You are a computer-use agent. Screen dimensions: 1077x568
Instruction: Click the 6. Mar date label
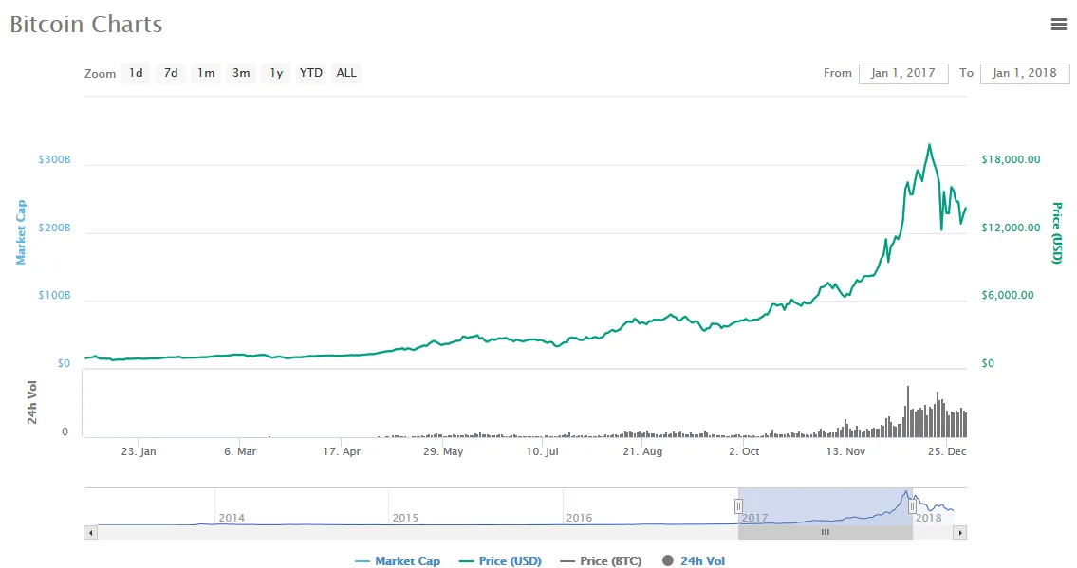coord(240,451)
